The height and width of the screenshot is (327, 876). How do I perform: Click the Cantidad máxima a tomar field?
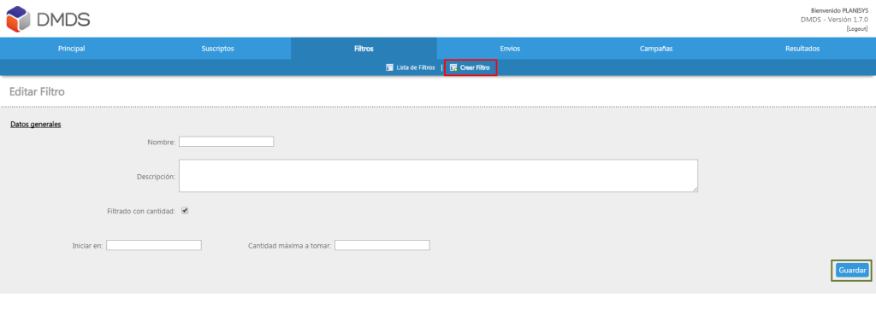click(382, 245)
